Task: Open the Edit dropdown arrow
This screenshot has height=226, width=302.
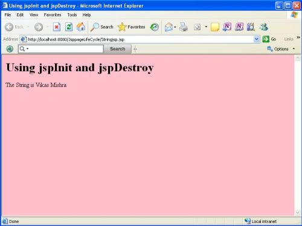Action: [206, 27]
